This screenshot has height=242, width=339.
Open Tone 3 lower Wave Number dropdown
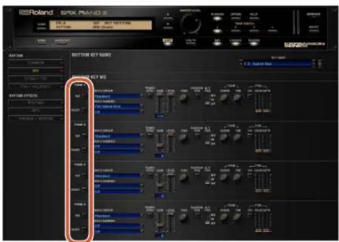119,192
